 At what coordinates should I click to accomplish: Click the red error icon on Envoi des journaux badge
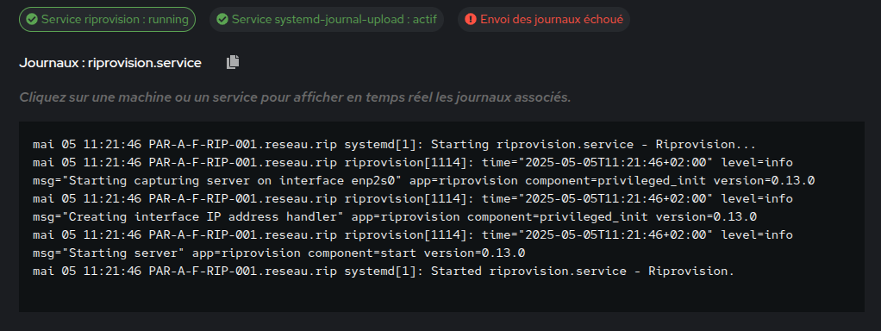471,20
